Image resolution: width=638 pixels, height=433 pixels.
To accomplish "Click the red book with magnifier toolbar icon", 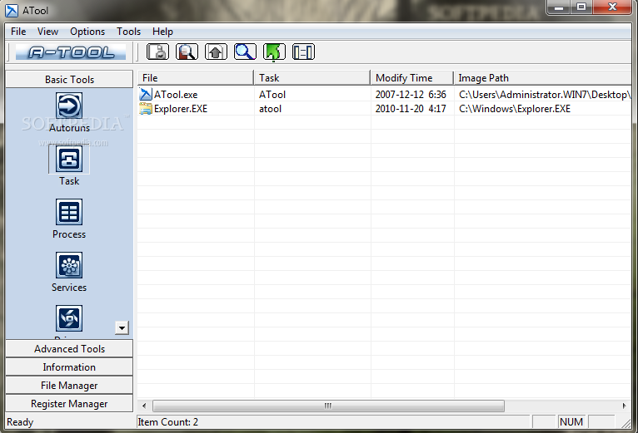I will 187,52.
